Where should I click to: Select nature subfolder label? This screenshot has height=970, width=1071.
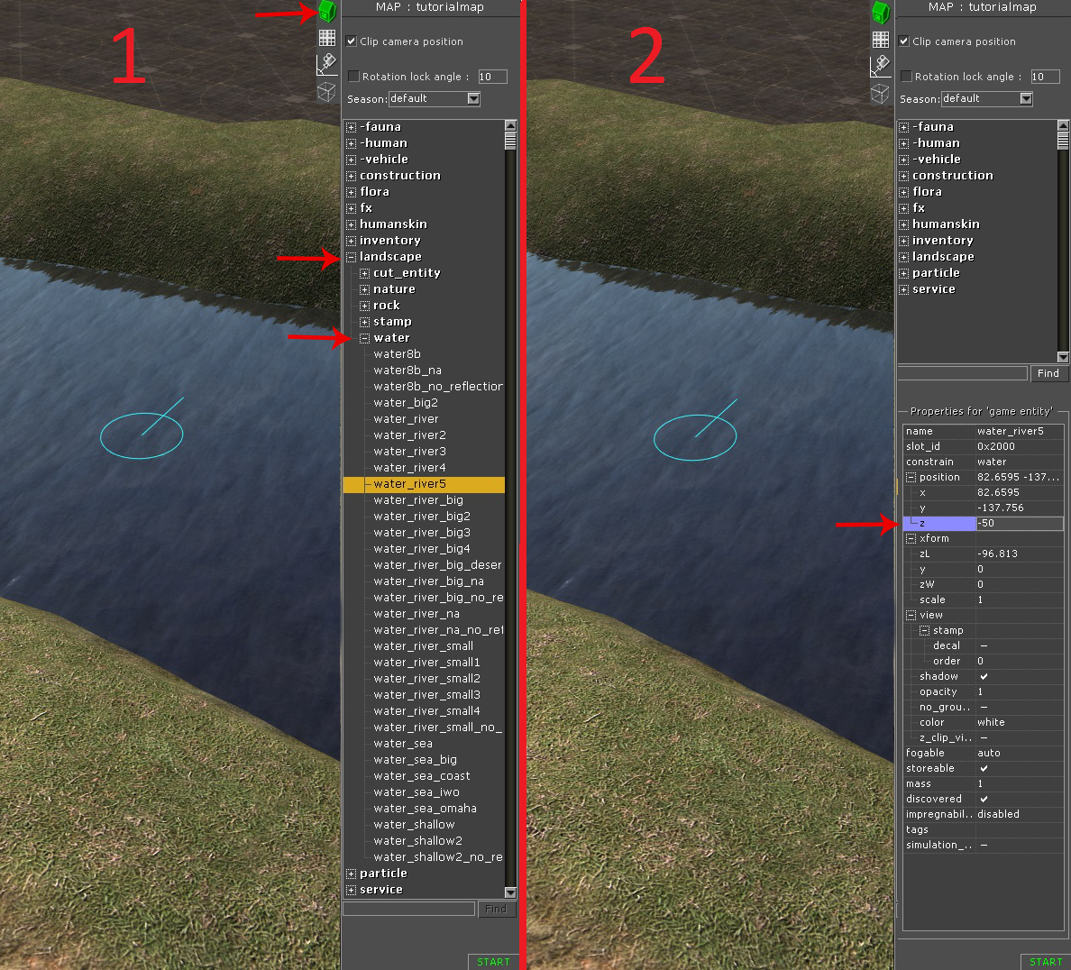tap(394, 289)
